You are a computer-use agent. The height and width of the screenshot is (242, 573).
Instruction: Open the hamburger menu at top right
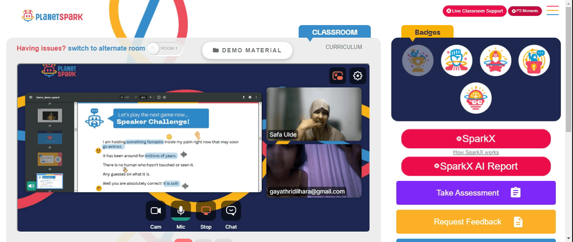pyautogui.click(x=552, y=10)
